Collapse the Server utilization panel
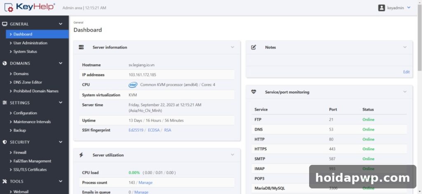 click(x=232, y=155)
